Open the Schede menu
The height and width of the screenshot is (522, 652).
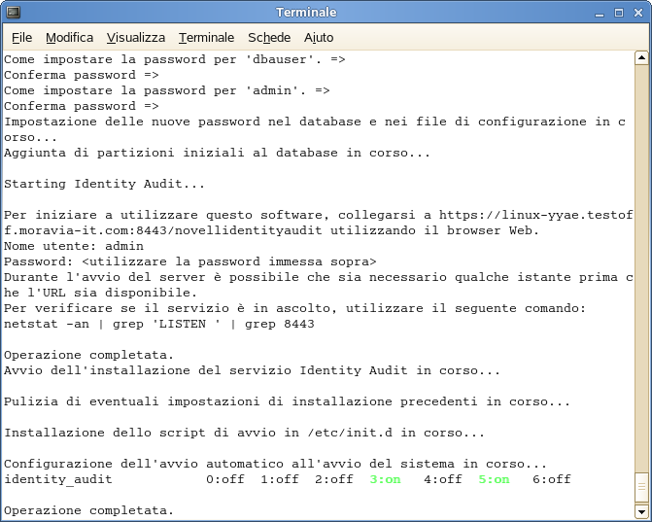click(x=269, y=38)
